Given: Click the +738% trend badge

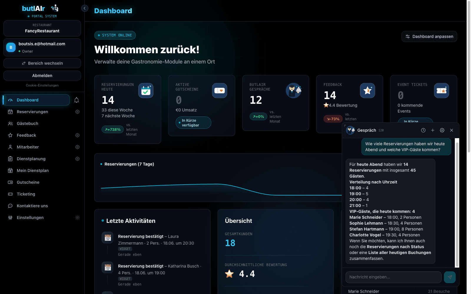Looking at the screenshot, I should [112, 129].
